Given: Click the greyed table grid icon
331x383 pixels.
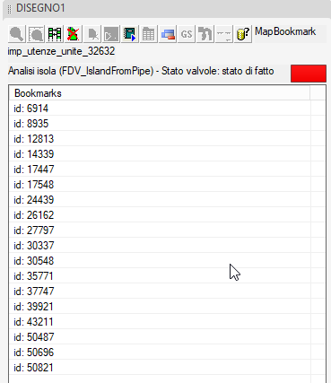Looking at the screenshot, I should coord(149,34).
